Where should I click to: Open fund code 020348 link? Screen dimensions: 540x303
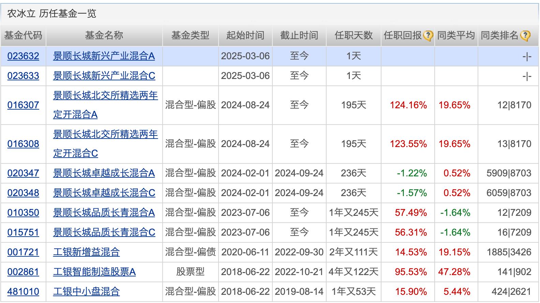pyautogui.click(x=23, y=193)
